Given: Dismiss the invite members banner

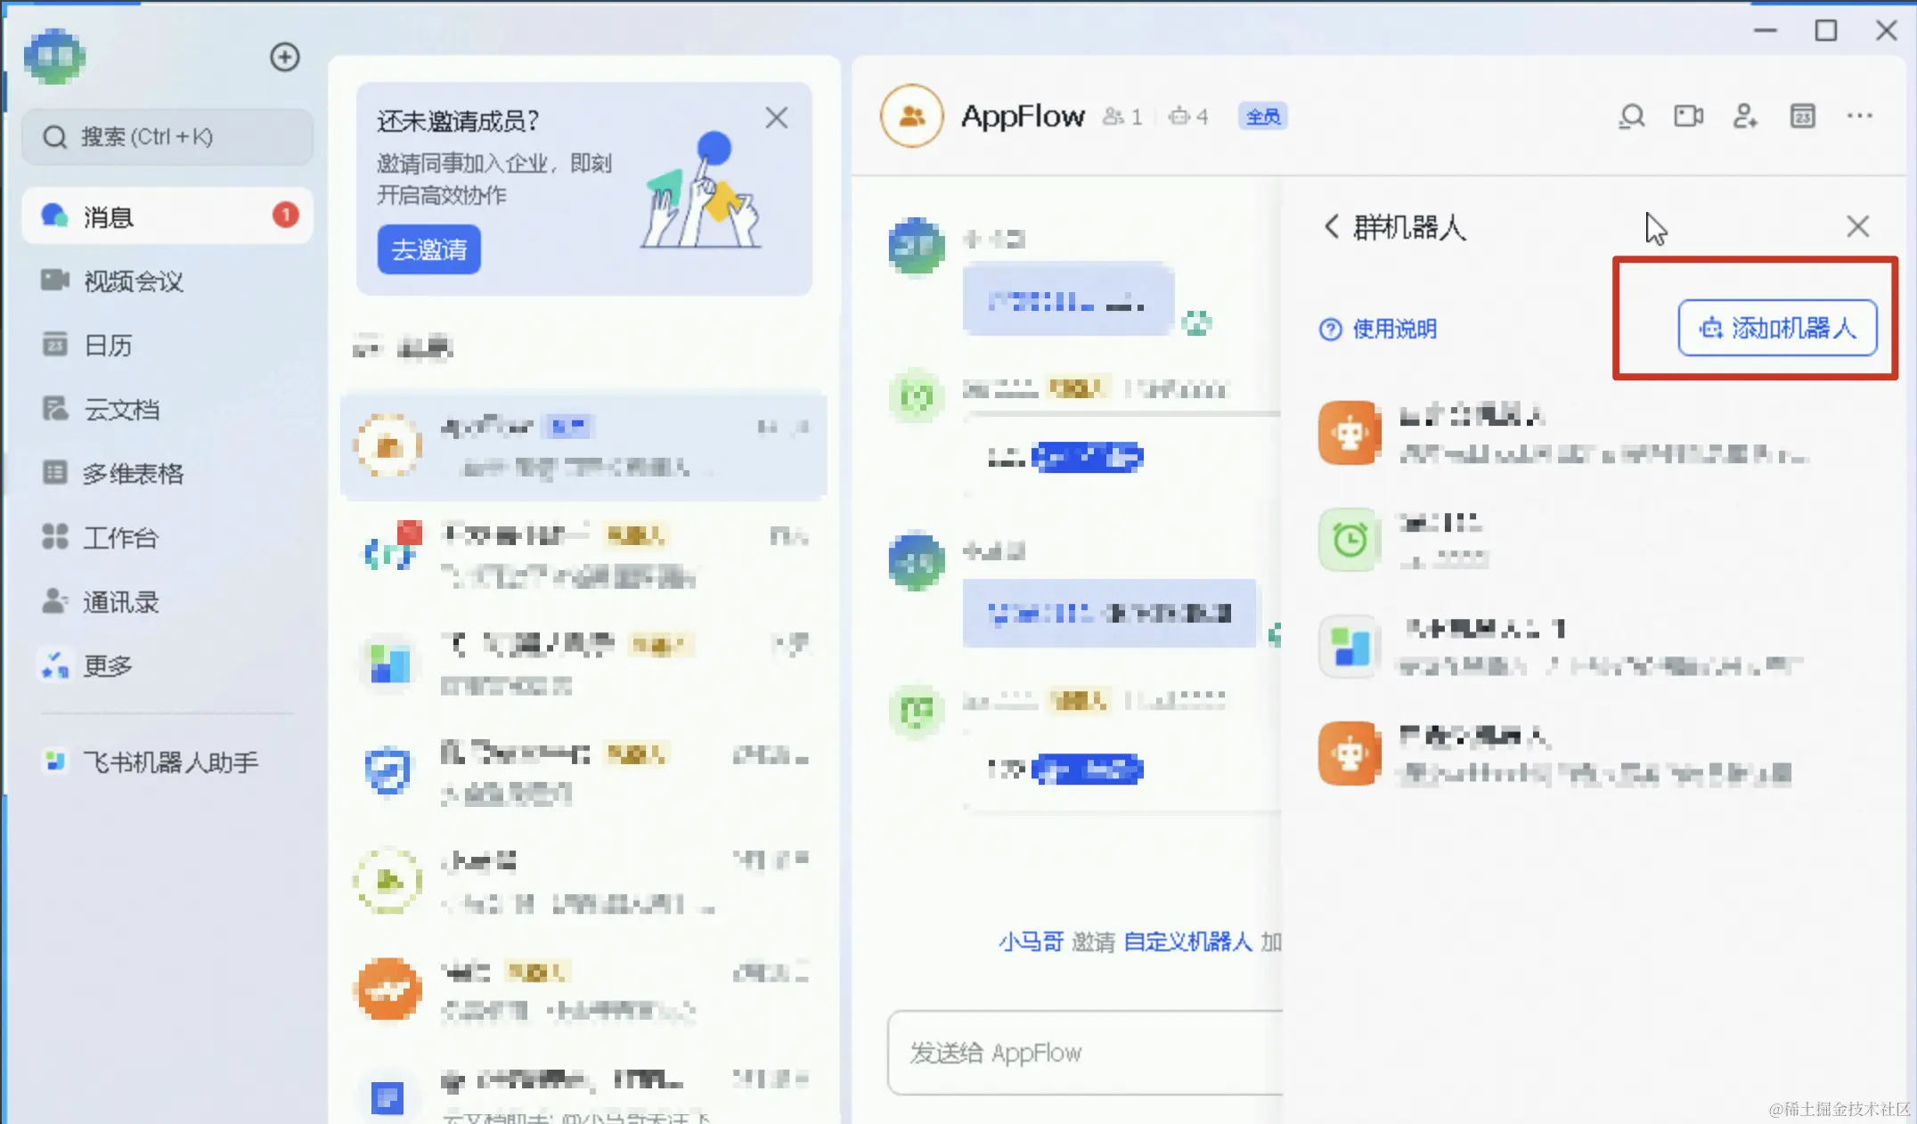Looking at the screenshot, I should coord(776,118).
